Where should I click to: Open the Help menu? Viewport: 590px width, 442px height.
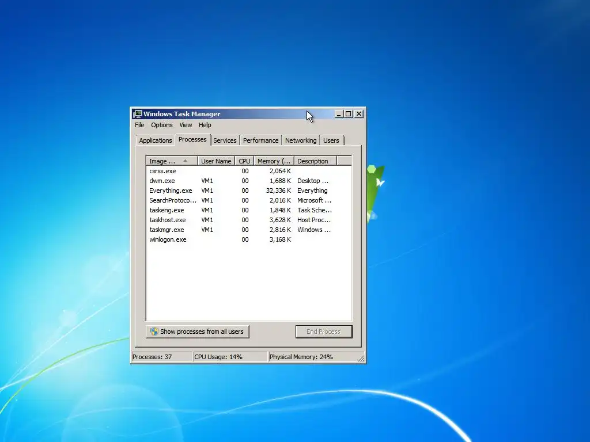click(x=205, y=125)
